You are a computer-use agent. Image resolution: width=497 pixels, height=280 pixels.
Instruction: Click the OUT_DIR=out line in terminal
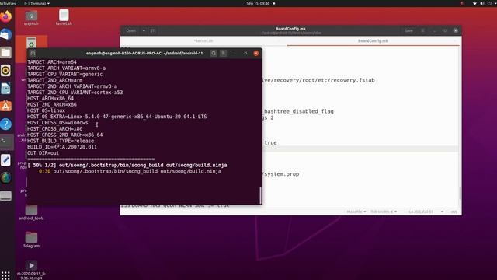pyautogui.click(x=43, y=153)
